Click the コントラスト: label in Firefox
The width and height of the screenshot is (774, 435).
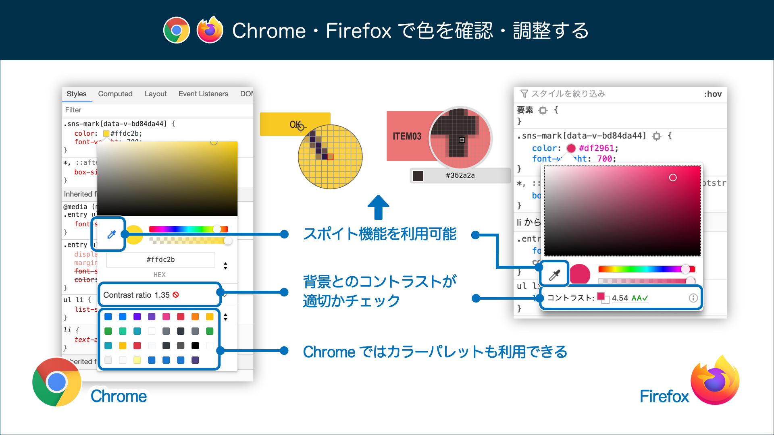[x=570, y=298]
